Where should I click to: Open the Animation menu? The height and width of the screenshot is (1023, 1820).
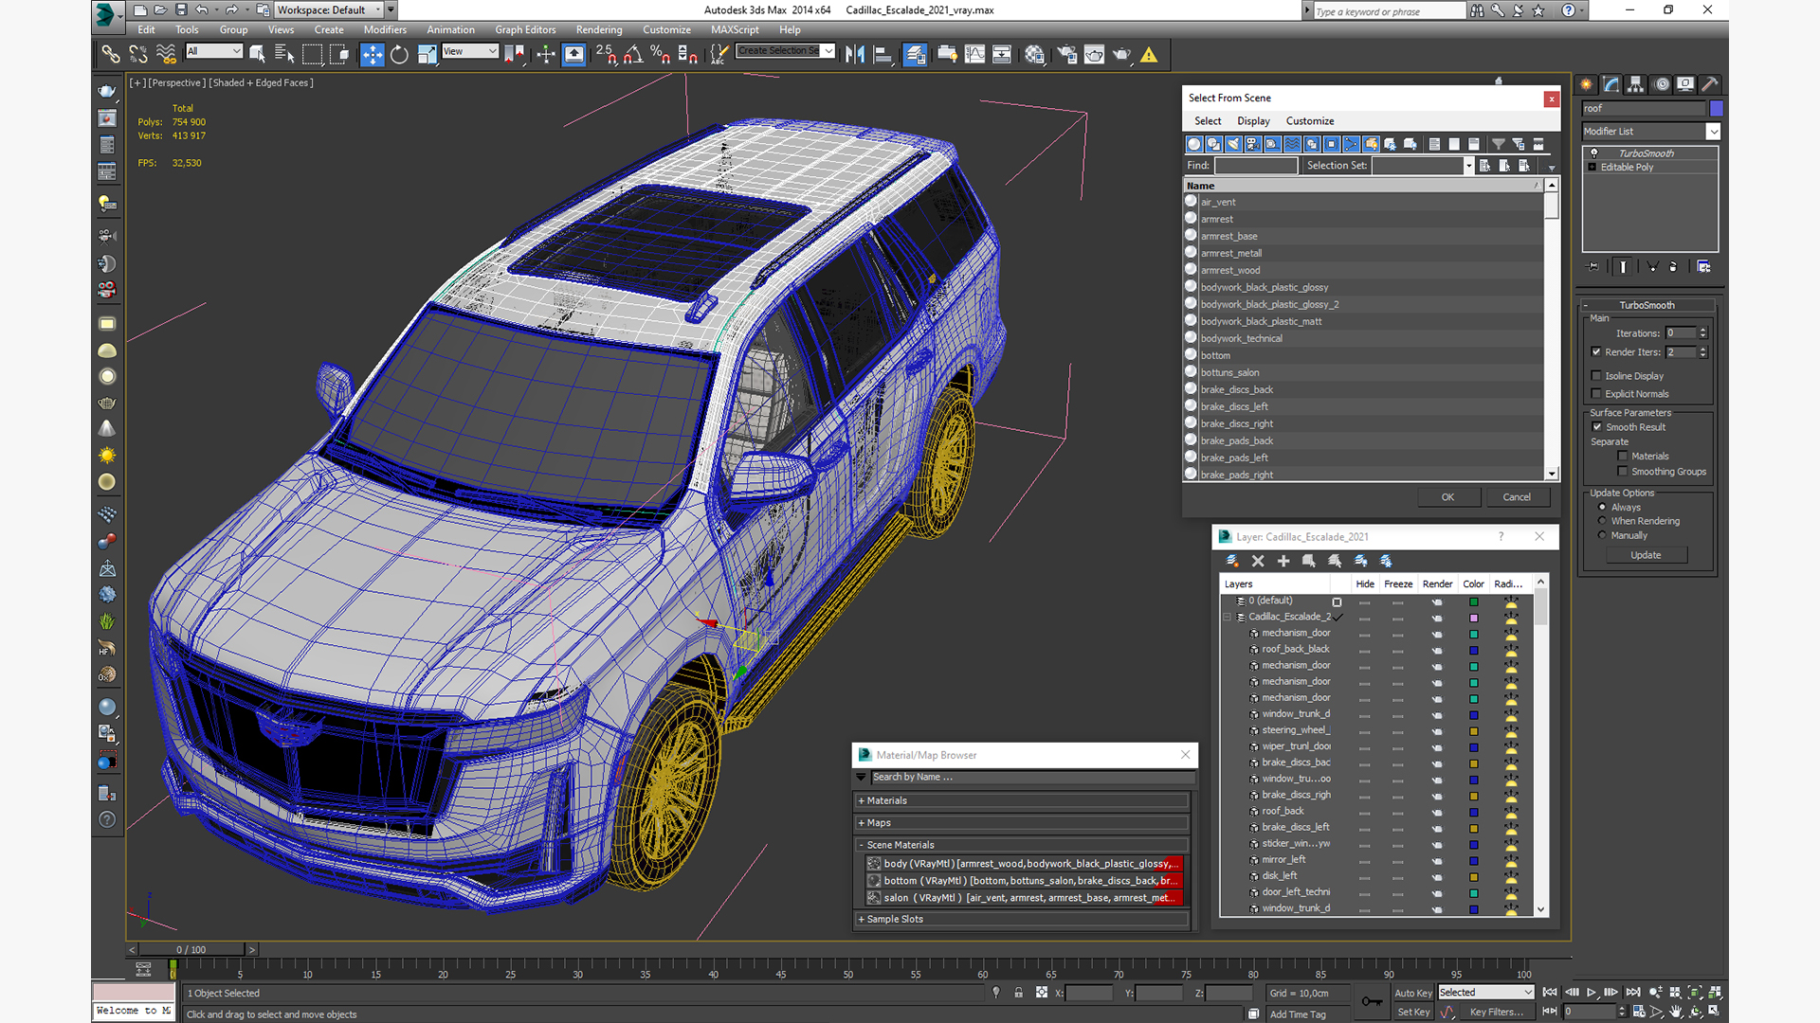point(450,30)
